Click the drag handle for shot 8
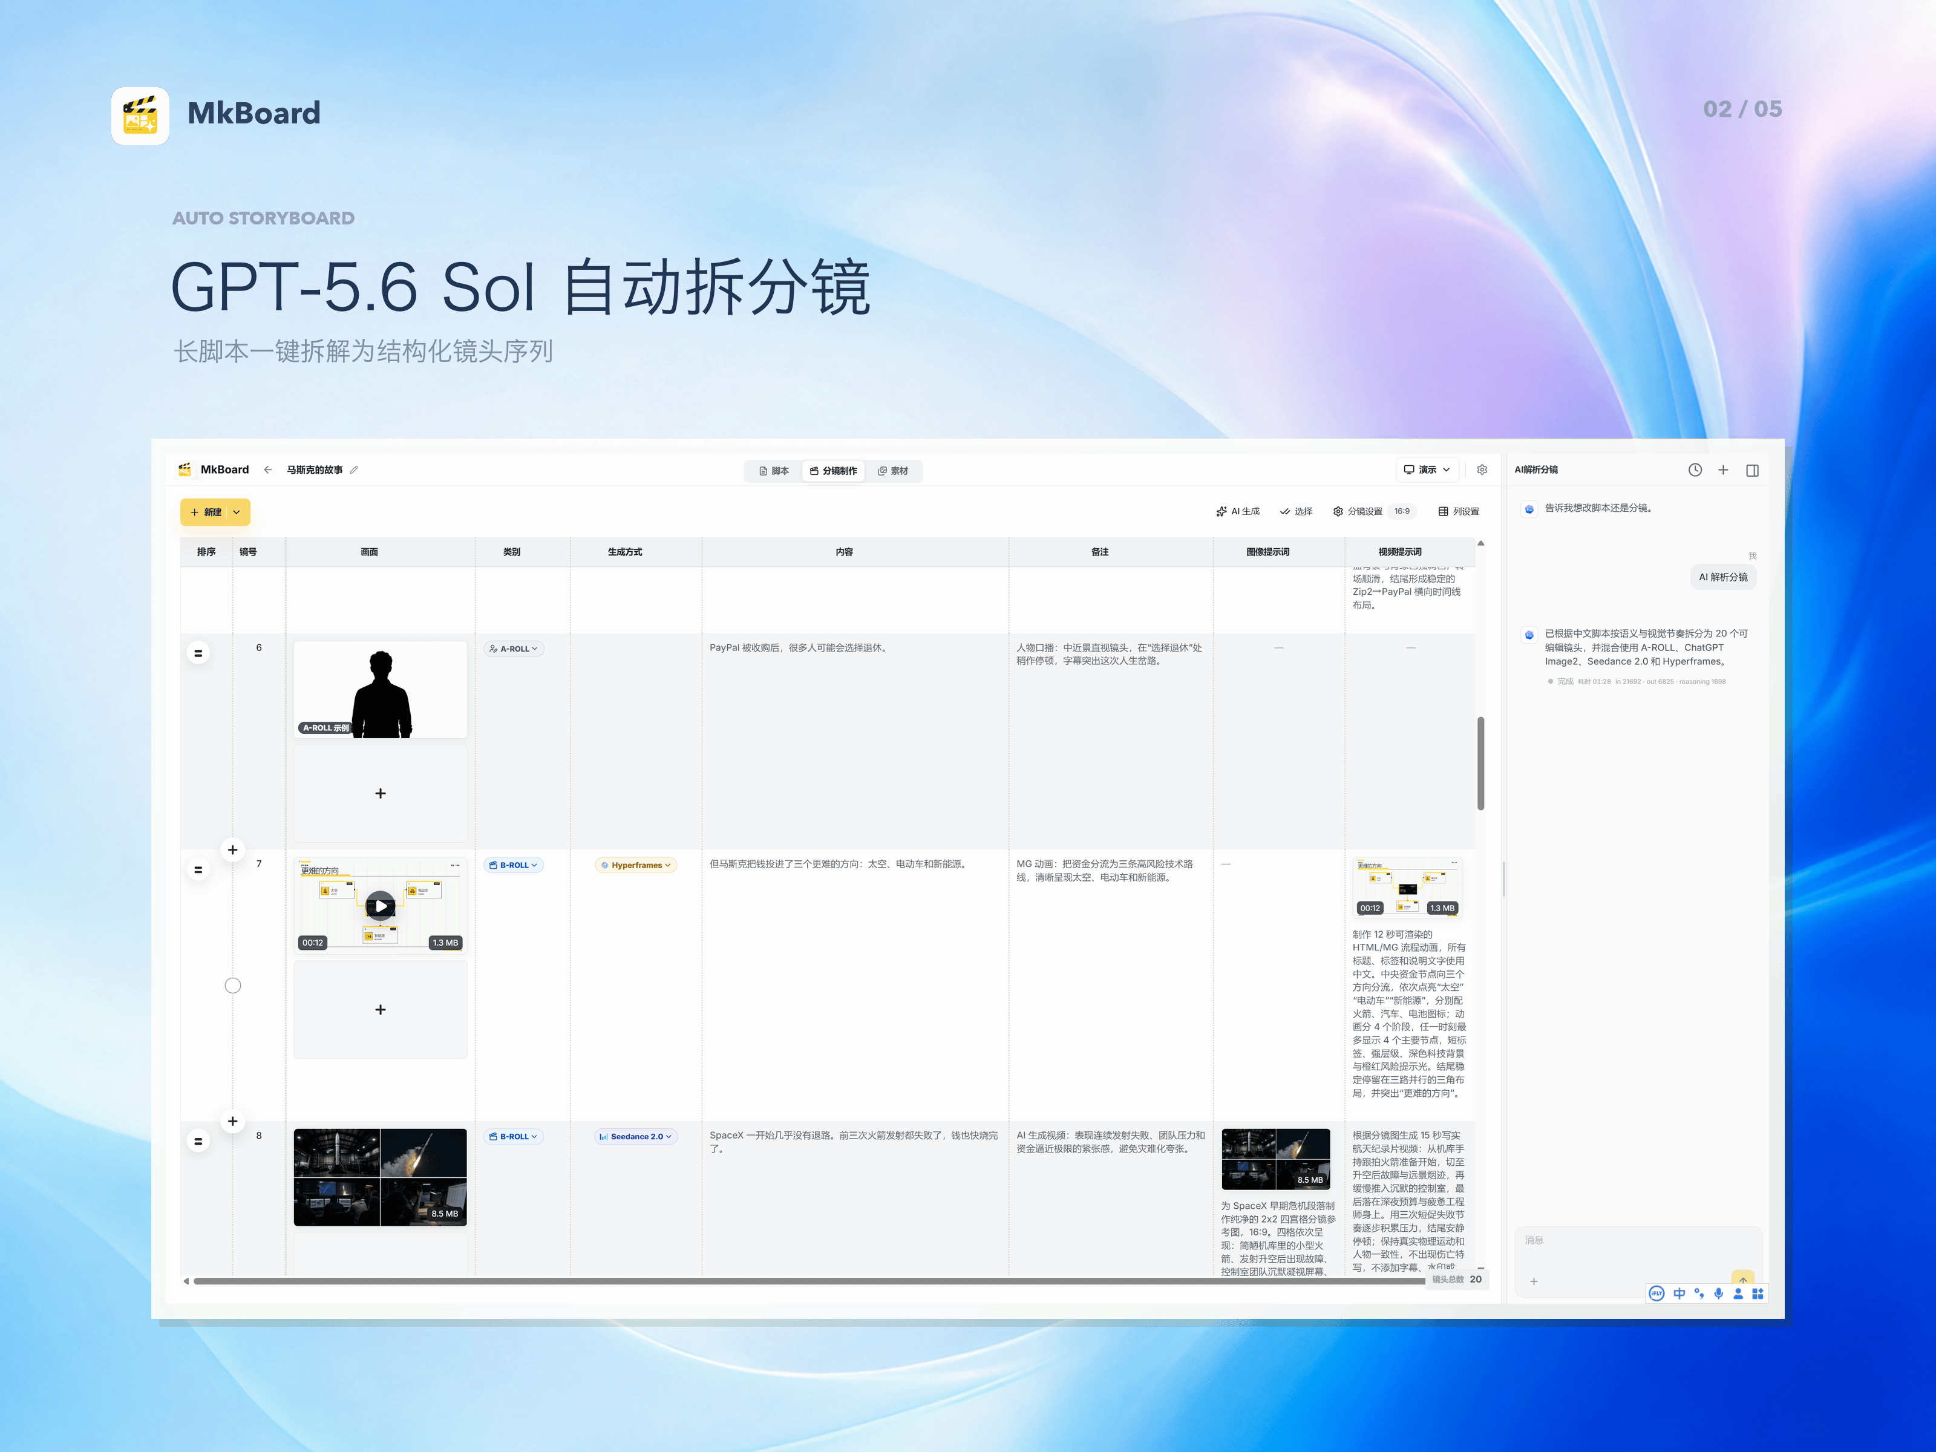Image resolution: width=1936 pixels, height=1452 pixels. pos(198,1141)
